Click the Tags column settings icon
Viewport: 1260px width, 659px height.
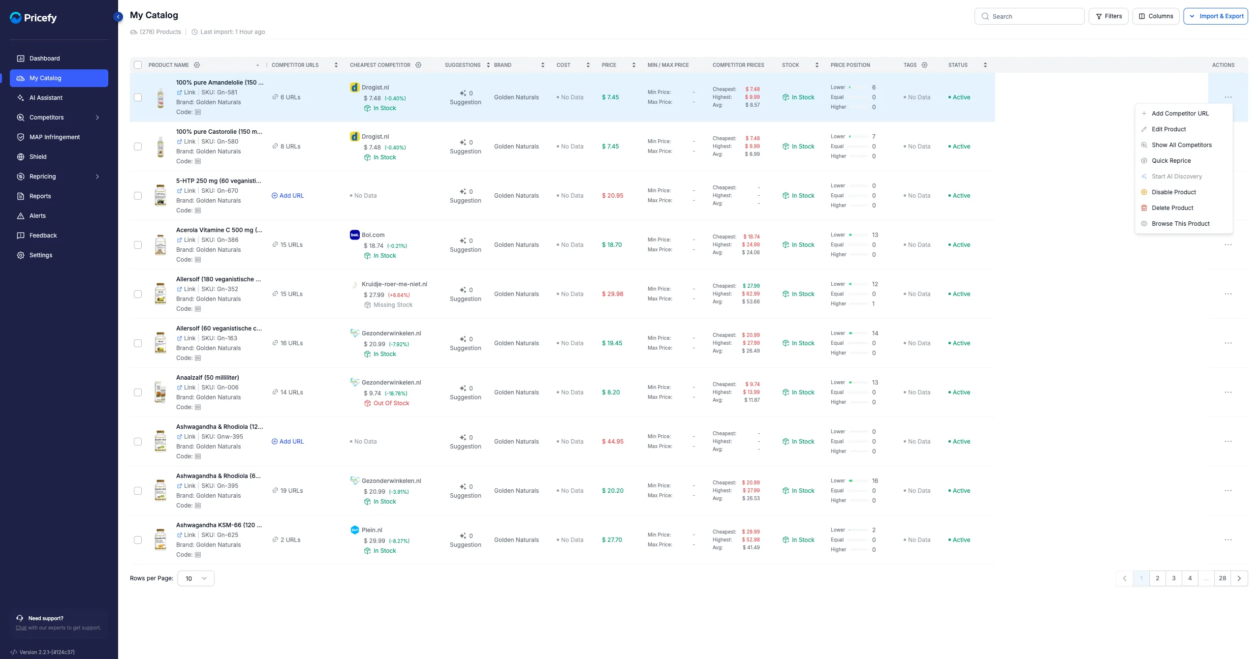tap(924, 65)
